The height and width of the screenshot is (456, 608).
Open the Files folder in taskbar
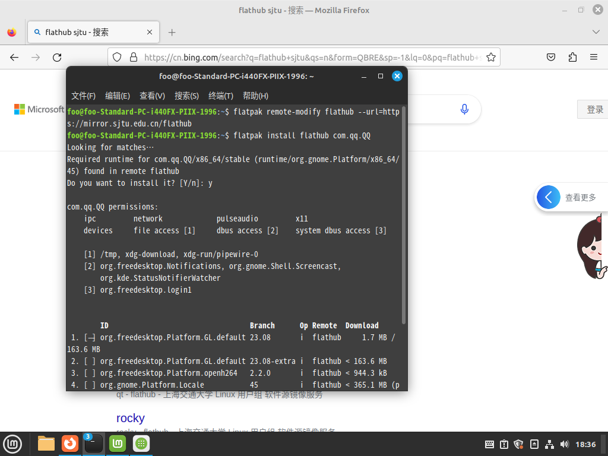point(46,444)
